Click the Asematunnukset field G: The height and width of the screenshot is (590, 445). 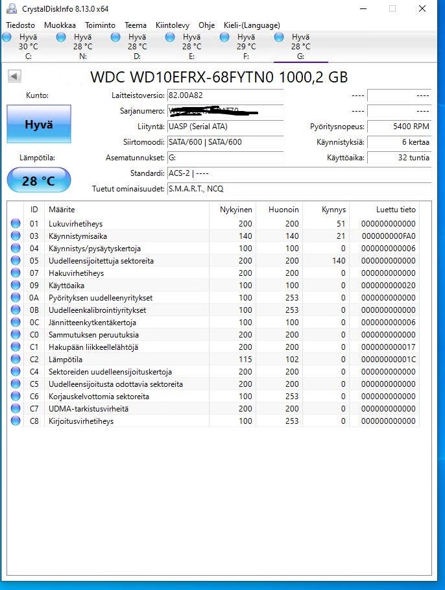tap(225, 158)
